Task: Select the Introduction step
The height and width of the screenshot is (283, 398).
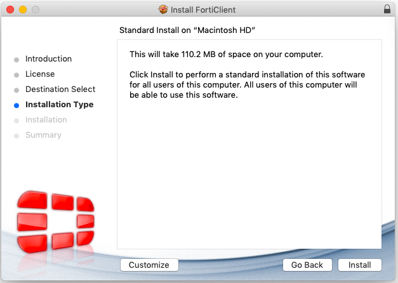Action: (48, 58)
